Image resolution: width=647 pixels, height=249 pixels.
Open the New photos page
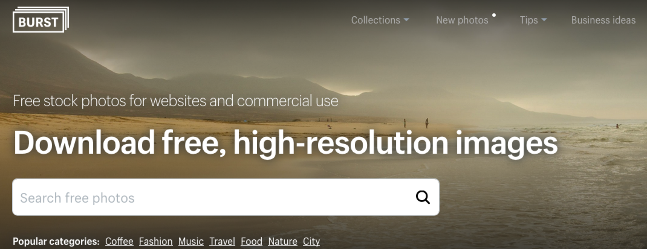[462, 20]
